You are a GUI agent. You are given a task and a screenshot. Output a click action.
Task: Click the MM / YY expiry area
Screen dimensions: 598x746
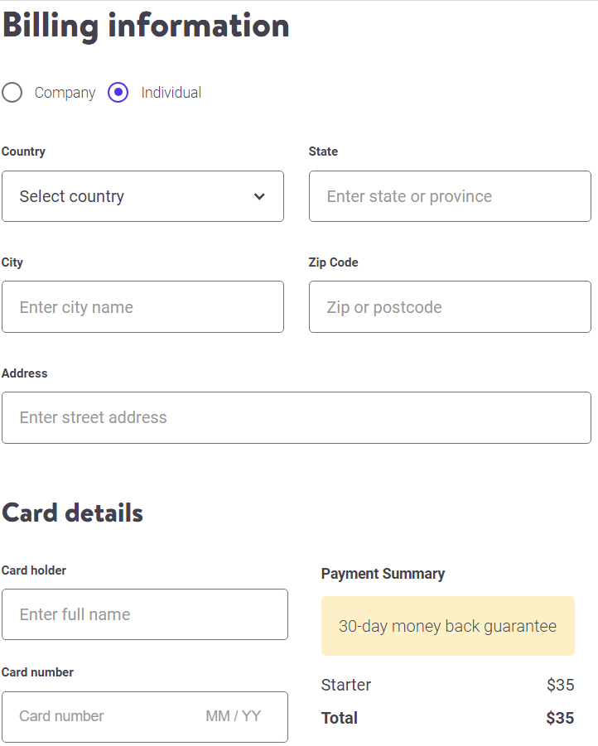233,716
